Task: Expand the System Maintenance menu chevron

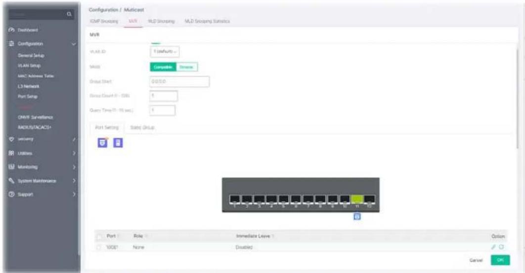Action: (x=74, y=181)
